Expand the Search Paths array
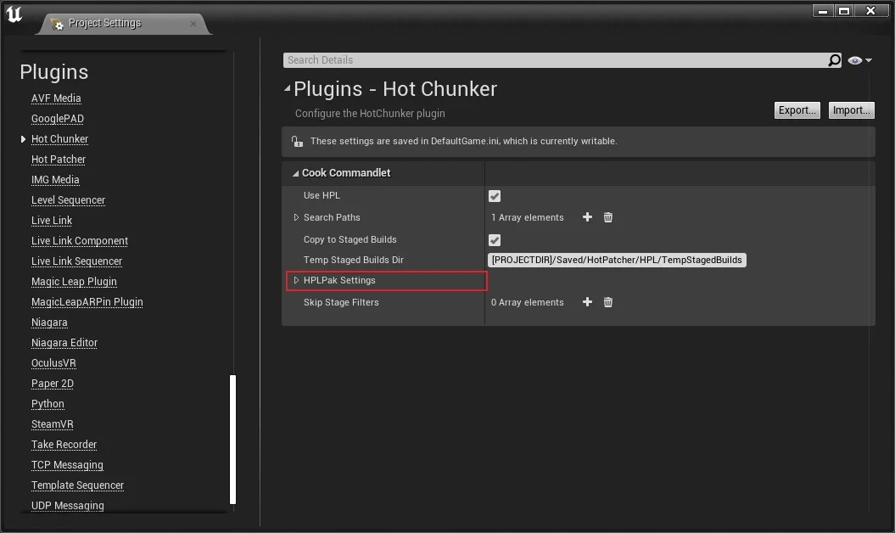This screenshot has height=533, width=895. 296,217
